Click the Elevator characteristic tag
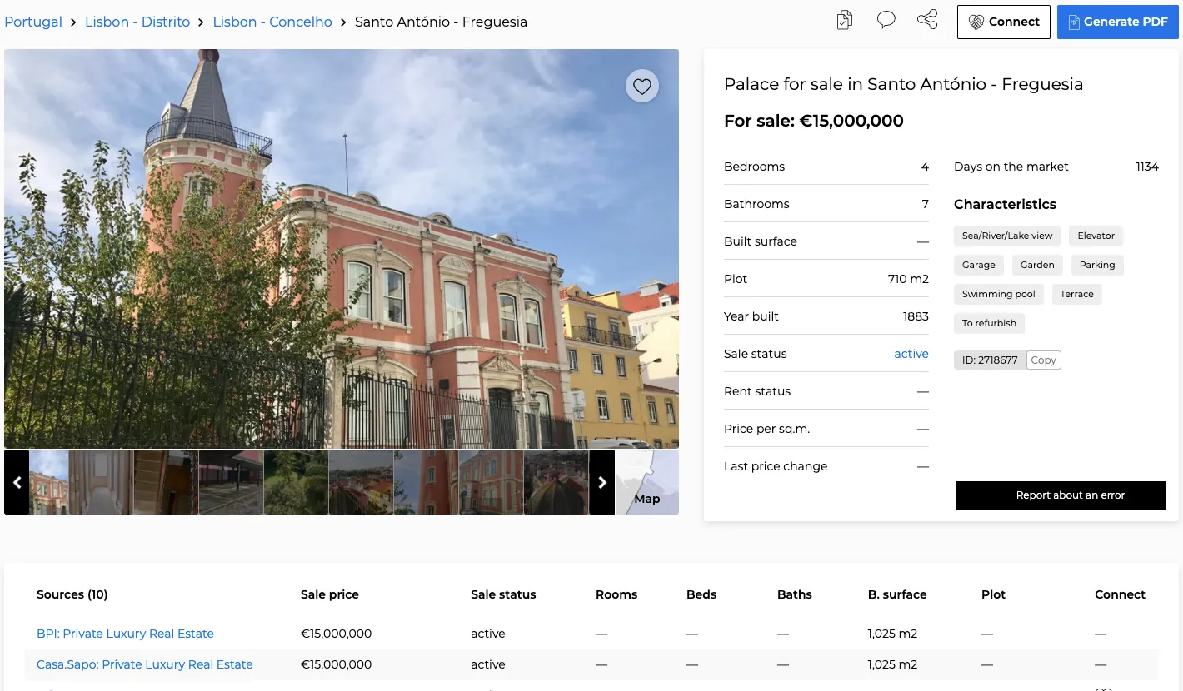Screen dimensions: 1183x691 (x=1096, y=236)
